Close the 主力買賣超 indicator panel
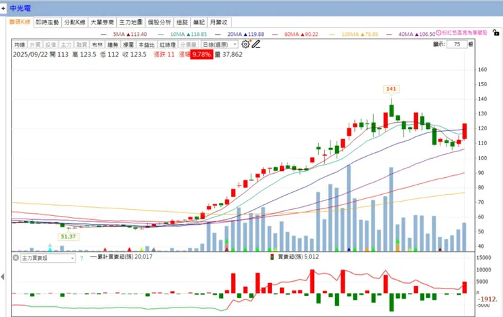503x317 pixels. (16, 257)
